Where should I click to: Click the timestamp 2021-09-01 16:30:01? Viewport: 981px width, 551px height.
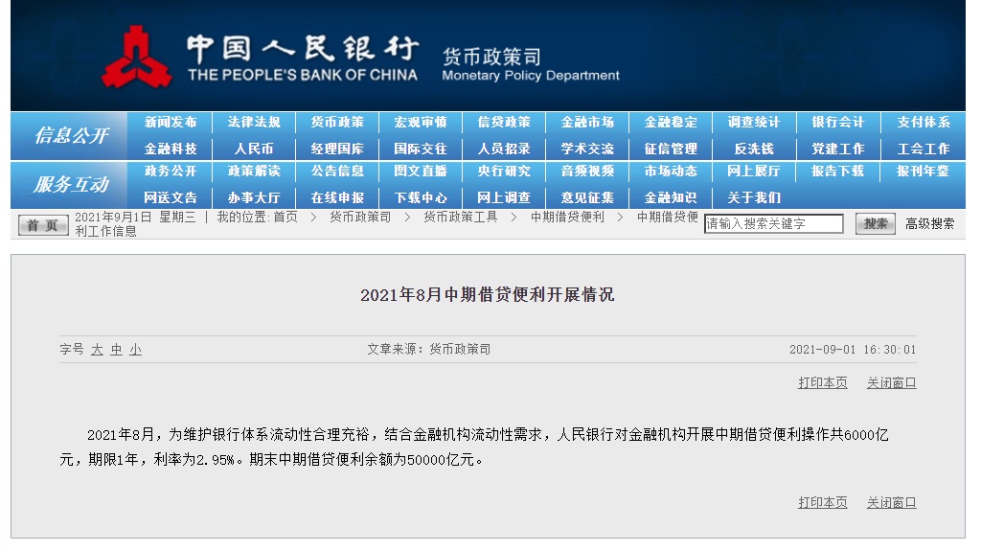852,350
